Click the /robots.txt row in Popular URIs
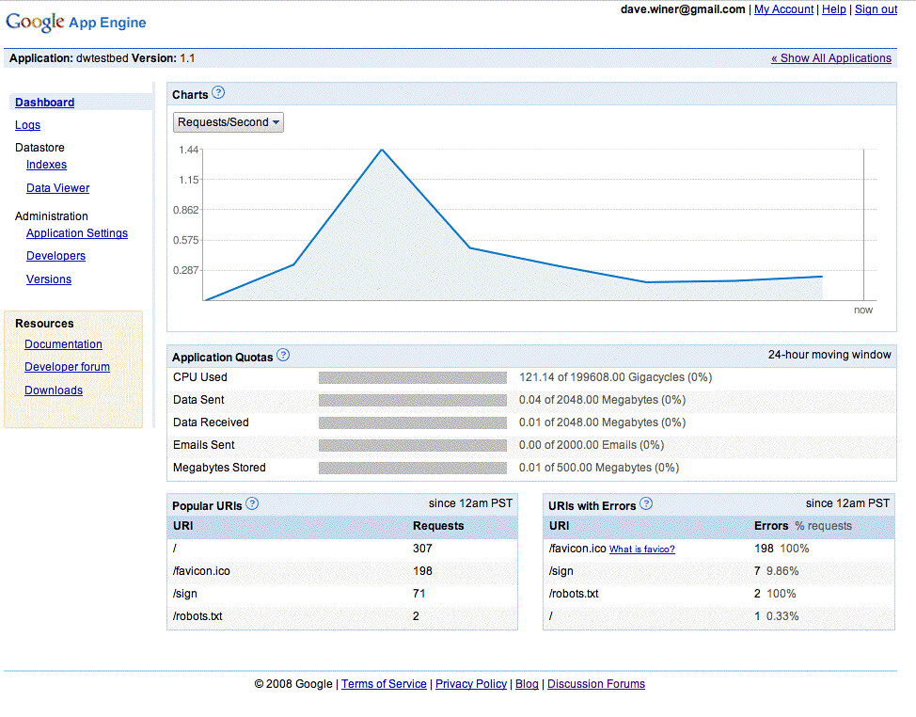 (x=342, y=616)
